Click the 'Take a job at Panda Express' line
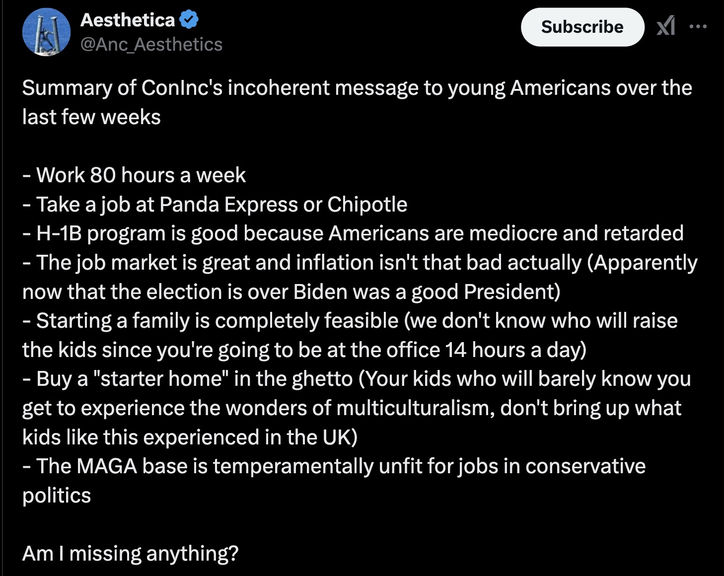The image size is (724, 576). click(215, 205)
